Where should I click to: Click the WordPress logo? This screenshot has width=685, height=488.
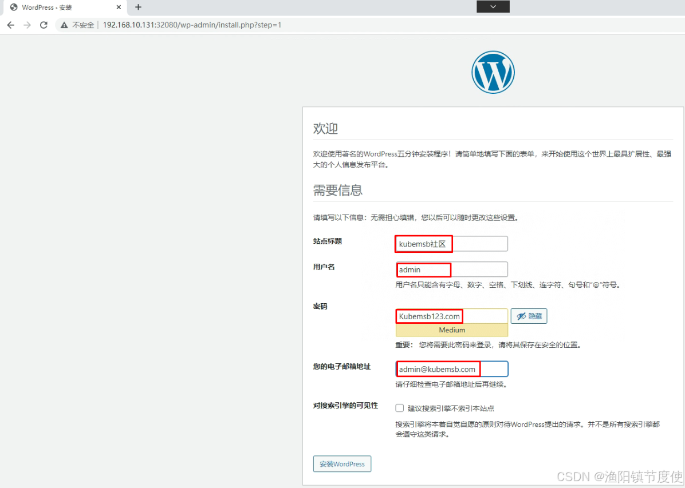point(493,72)
